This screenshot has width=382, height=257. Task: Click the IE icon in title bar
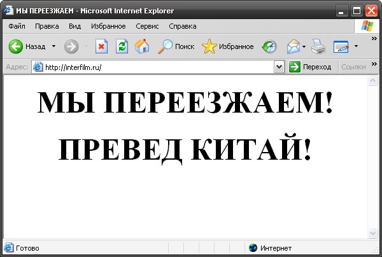point(8,10)
